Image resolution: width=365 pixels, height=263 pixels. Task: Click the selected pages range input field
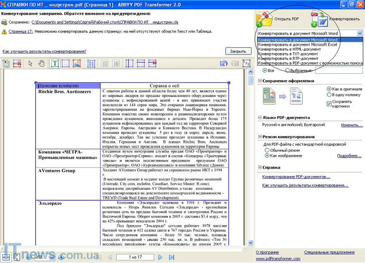339,70
